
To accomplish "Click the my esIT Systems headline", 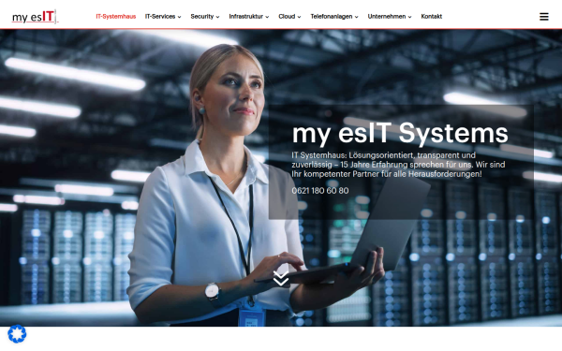I will (400, 133).
